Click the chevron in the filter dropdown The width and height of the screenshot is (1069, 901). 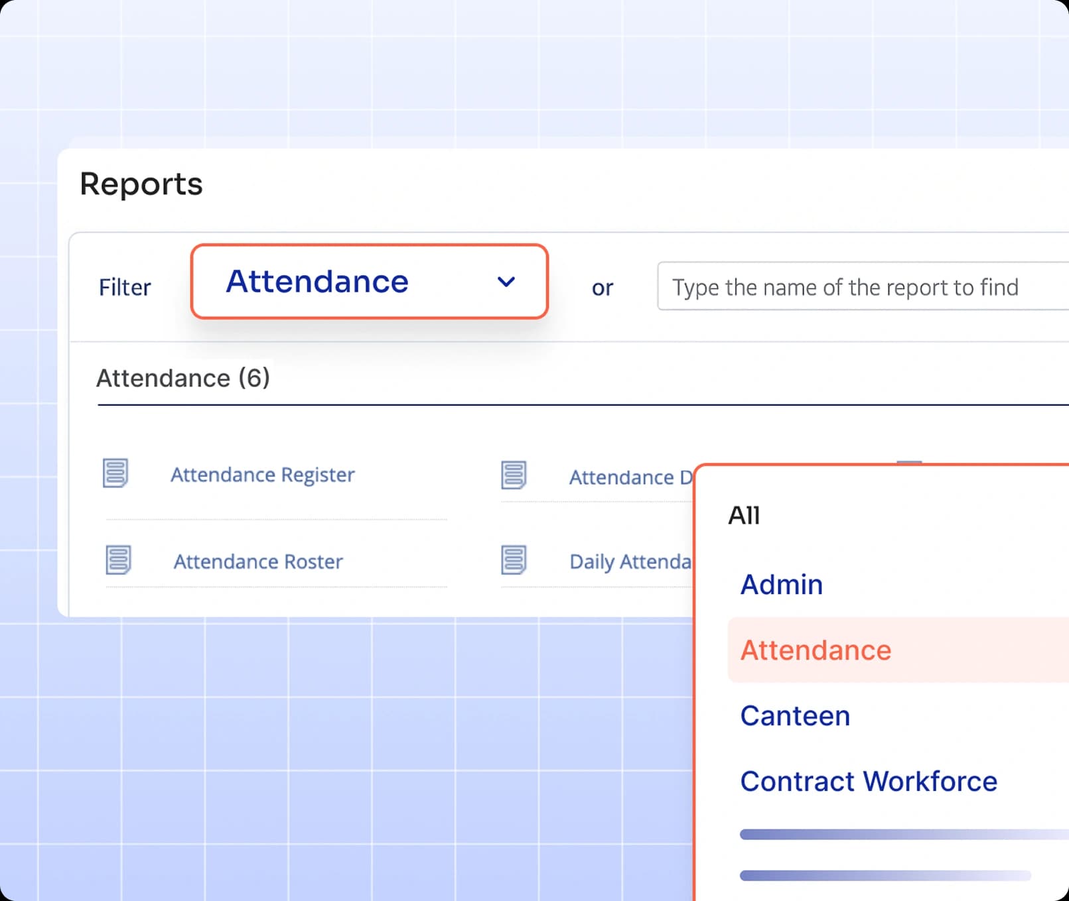pos(506,282)
